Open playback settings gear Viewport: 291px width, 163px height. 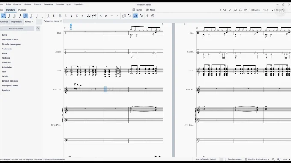[x=246, y=10]
